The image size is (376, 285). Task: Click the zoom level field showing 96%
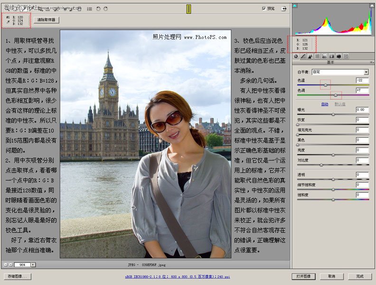tap(22, 265)
